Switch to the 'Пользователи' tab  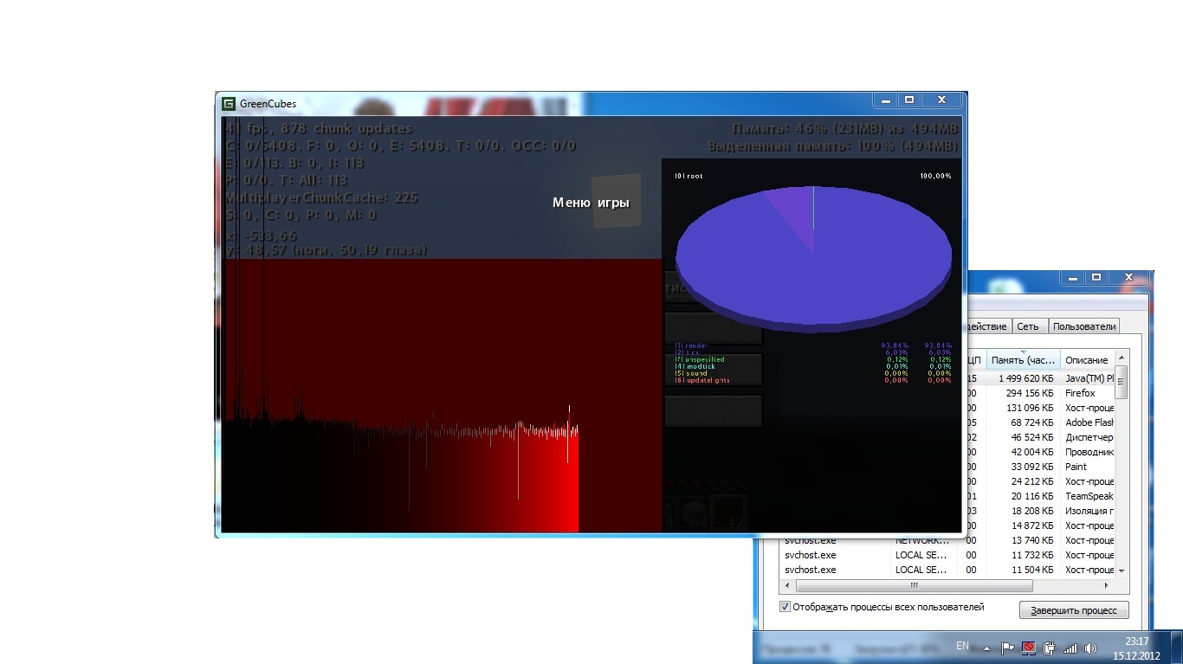1083,326
